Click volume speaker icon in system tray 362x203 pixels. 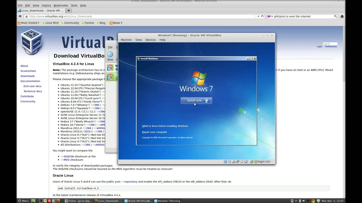click(304, 201)
